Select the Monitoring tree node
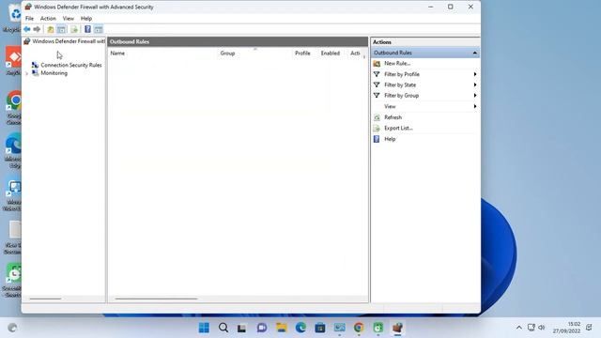The width and height of the screenshot is (601, 338). (x=54, y=73)
